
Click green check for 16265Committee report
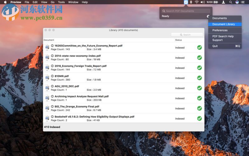[200, 47]
